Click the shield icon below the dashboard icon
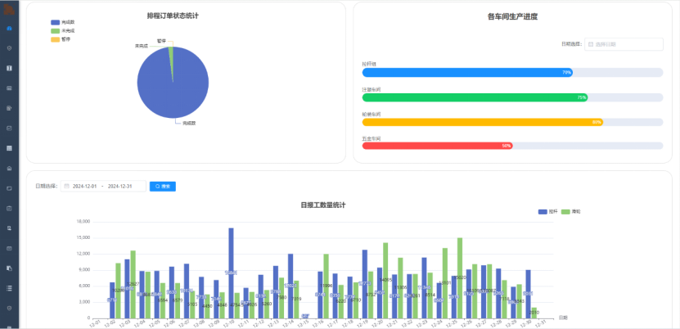 tap(9, 48)
